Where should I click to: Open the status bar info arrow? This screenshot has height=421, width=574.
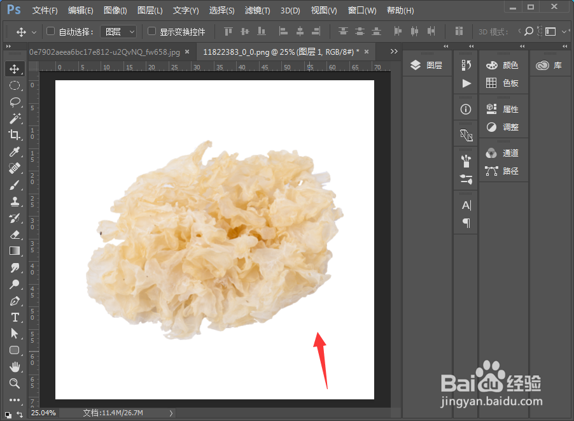[x=171, y=413]
